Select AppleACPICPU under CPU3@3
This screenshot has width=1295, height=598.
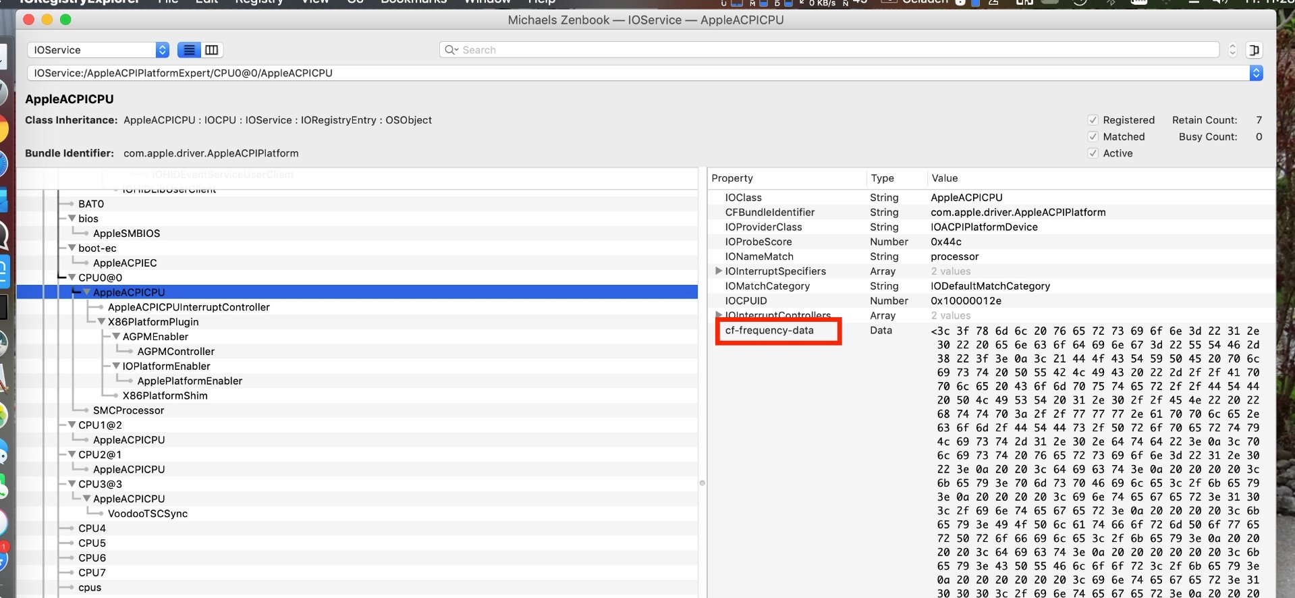pos(129,499)
